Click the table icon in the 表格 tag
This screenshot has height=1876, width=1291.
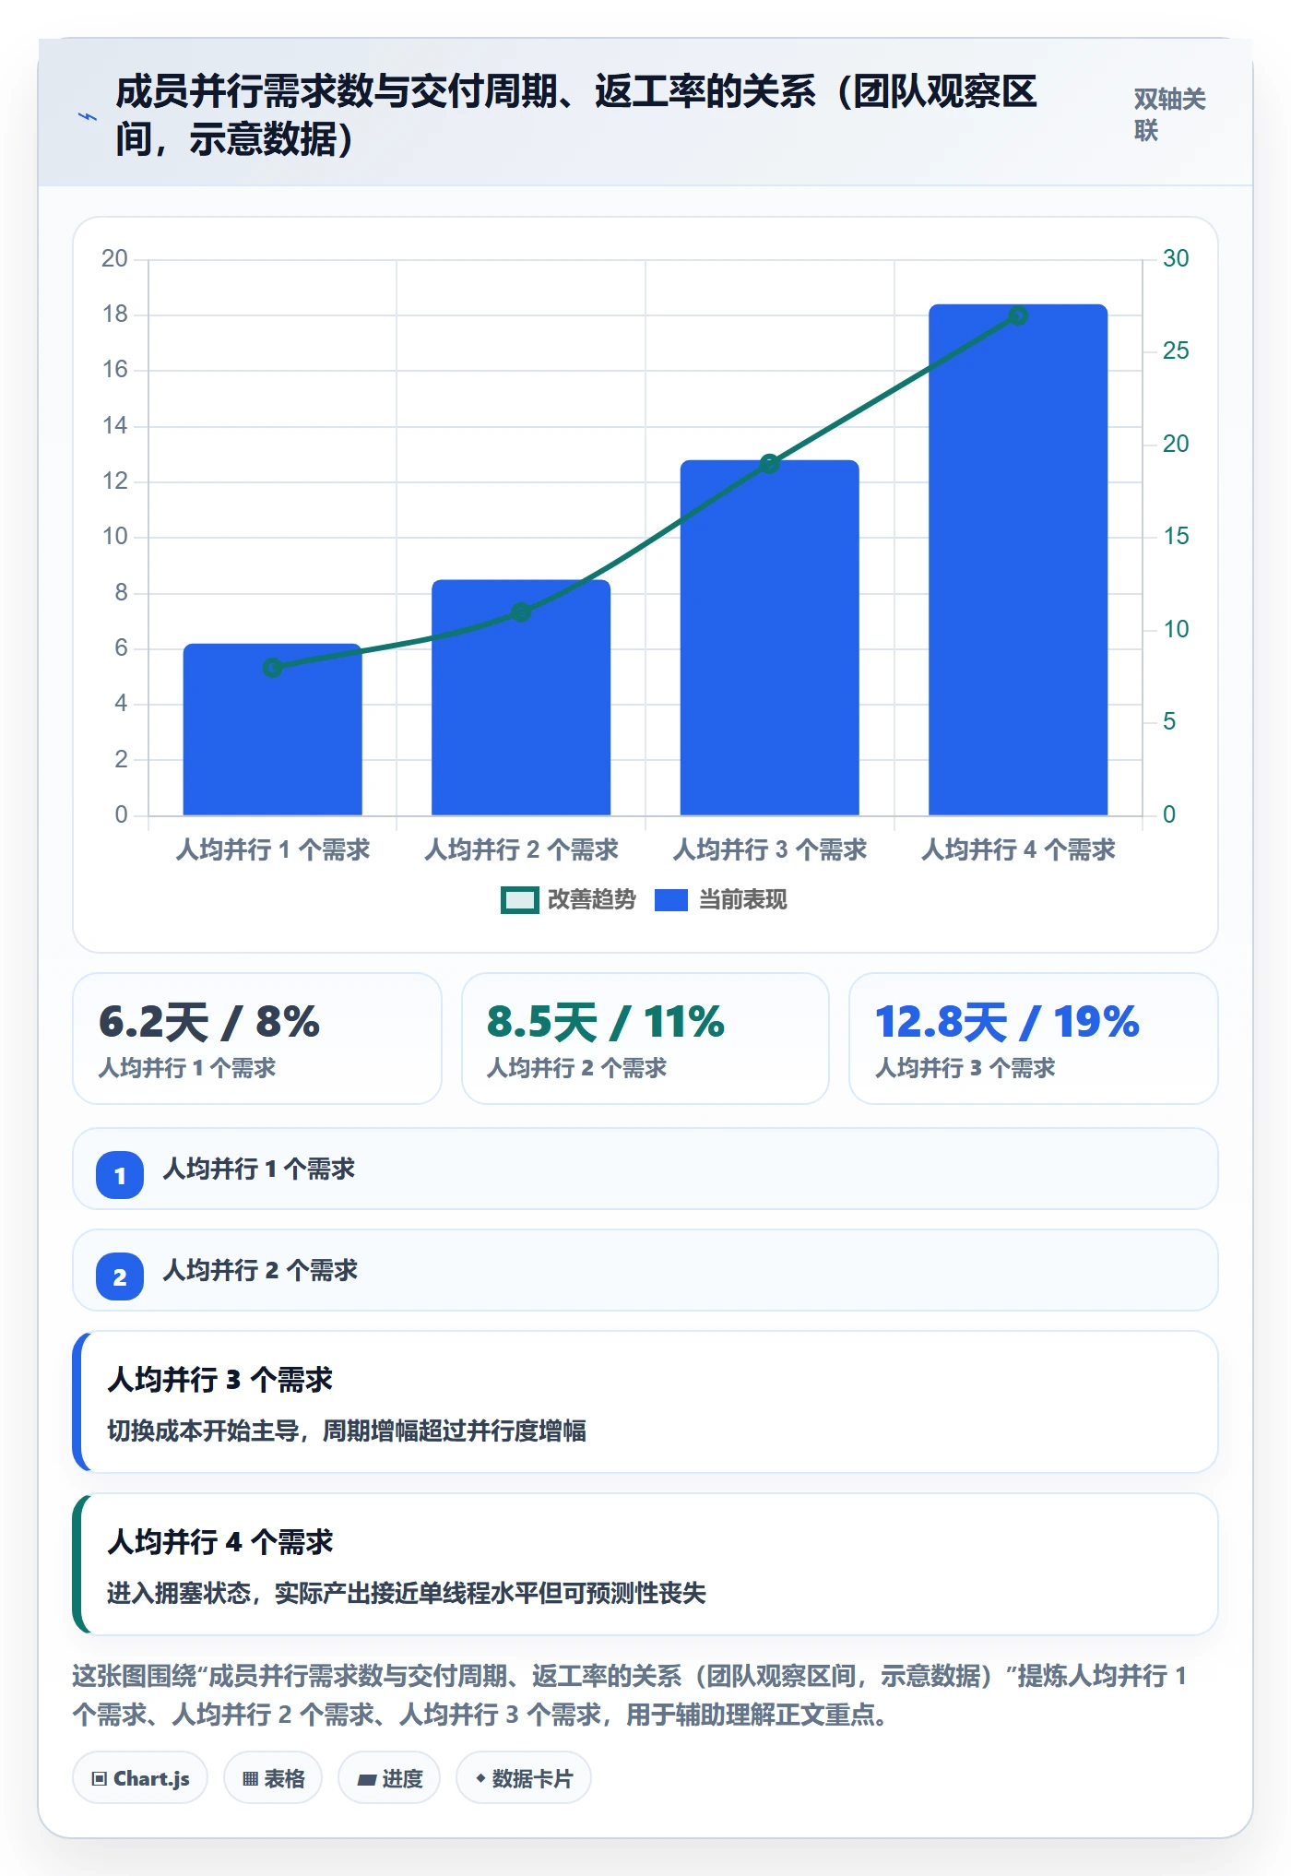[250, 1779]
